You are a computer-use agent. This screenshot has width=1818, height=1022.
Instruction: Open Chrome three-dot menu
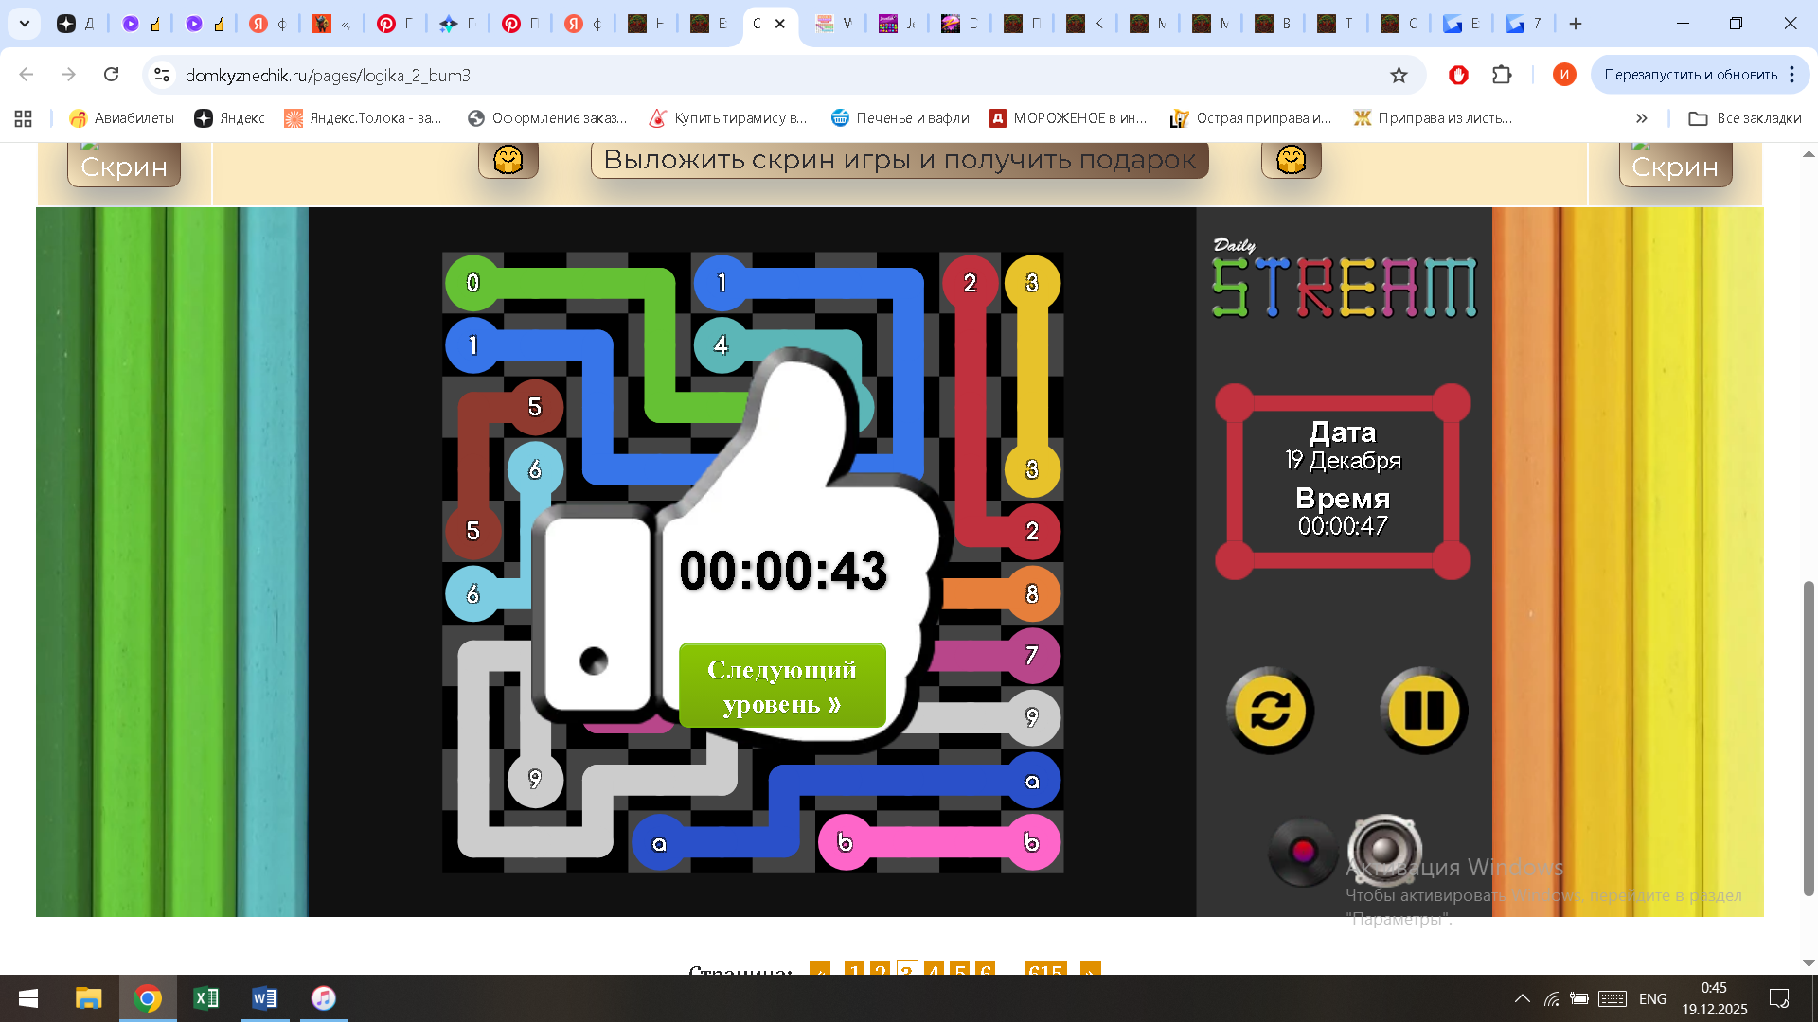[1792, 75]
